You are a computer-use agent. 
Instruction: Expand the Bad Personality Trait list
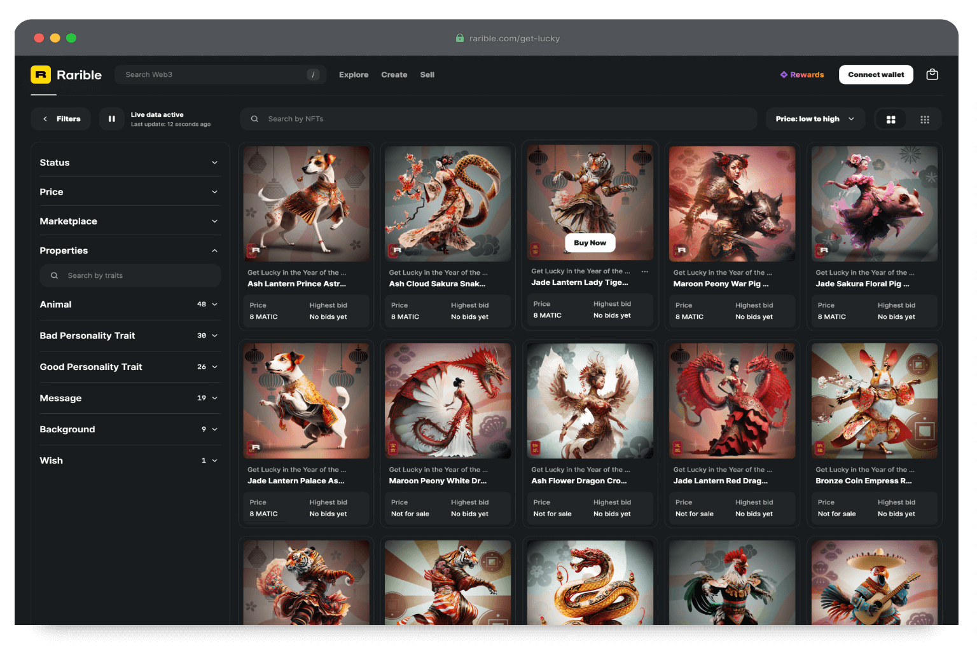(x=130, y=336)
